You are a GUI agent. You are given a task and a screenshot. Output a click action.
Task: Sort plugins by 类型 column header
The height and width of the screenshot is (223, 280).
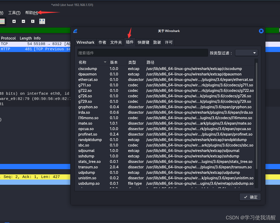tap(136, 62)
